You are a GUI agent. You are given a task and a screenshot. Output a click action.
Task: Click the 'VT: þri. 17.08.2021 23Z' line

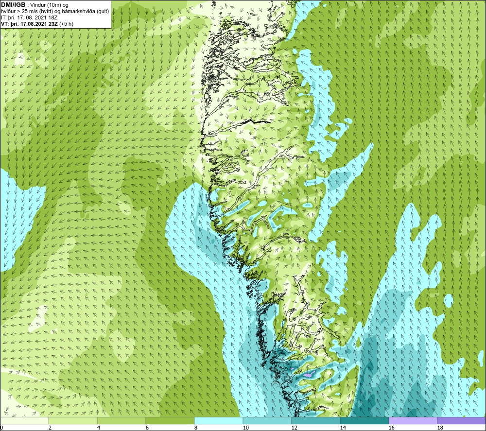coord(30,24)
